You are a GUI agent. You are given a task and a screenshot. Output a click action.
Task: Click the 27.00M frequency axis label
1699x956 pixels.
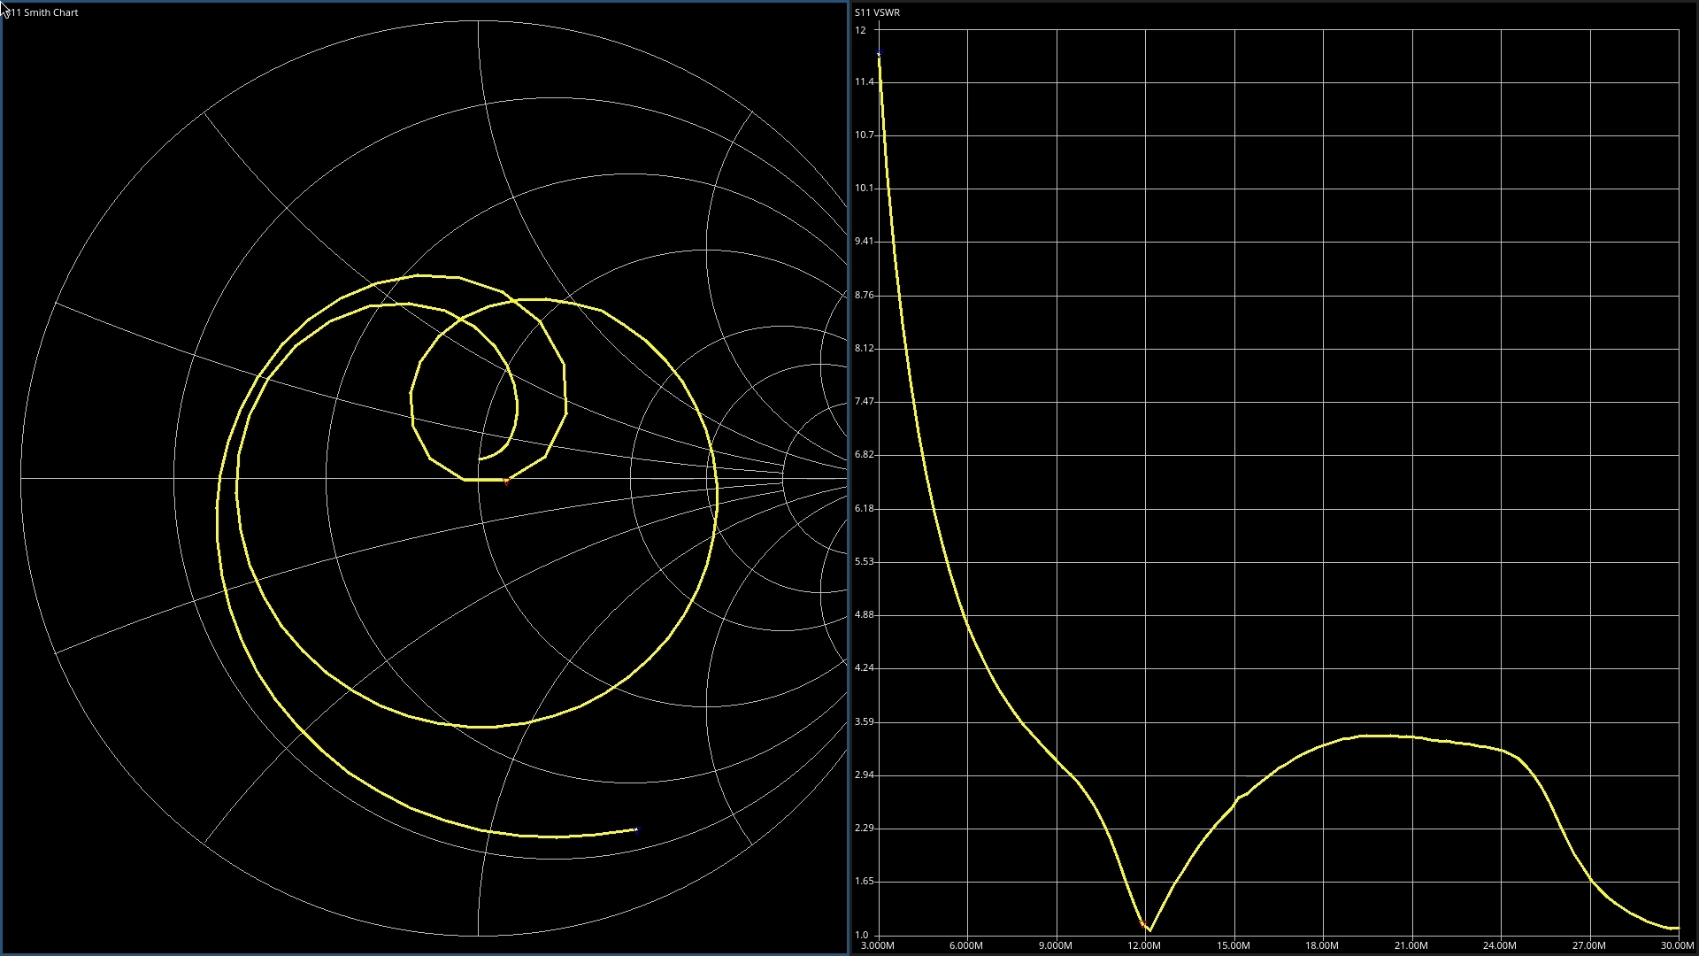pyautogui.click(x=1588, y=945)
